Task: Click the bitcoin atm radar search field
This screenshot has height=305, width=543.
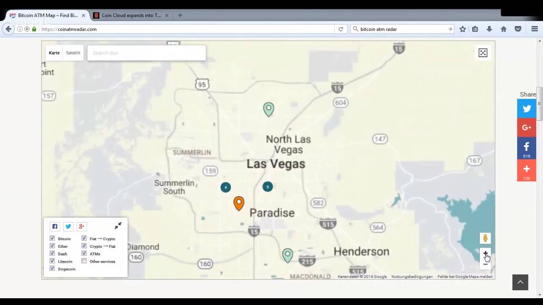Action: [403, 29]
